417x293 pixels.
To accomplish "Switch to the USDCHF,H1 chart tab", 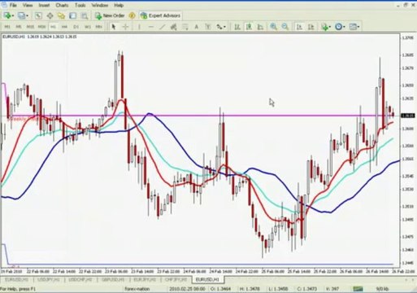I will pos(80,279).
